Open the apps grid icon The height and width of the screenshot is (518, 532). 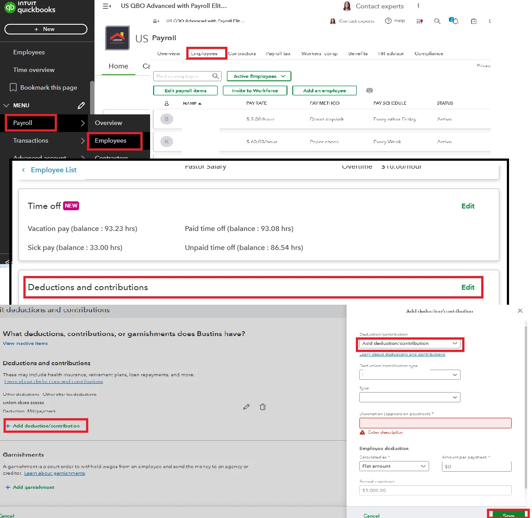(x=419, y=21)
